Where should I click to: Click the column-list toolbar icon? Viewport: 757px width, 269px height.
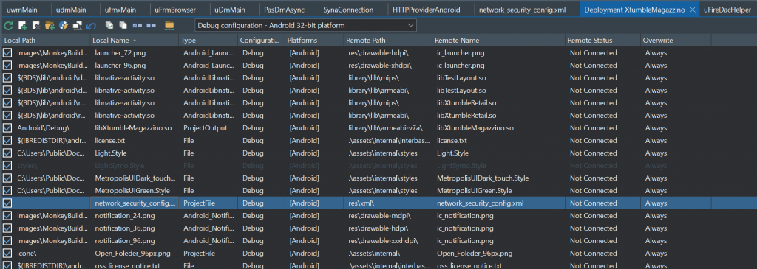[151, 26]
